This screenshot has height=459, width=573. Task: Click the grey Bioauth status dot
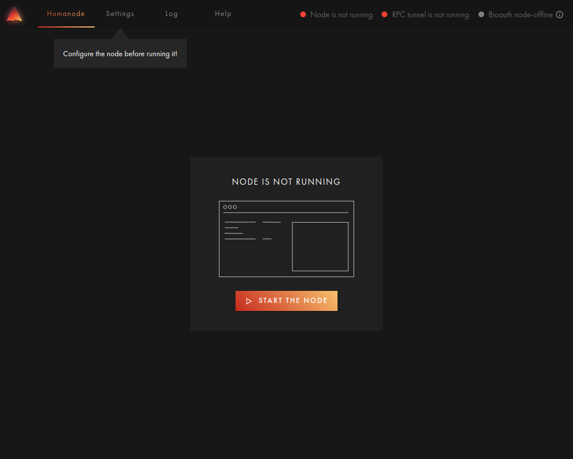(481, 15)
